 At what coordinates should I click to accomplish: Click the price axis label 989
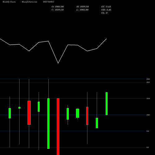pyautogui.click(x=148, y=131)
